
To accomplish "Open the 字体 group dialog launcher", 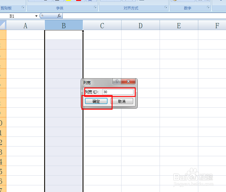I will [x=95, y=7].
